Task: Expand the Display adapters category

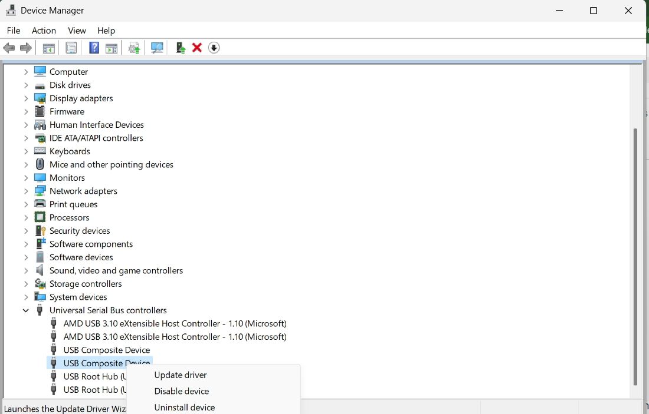Action: point(26,98)
